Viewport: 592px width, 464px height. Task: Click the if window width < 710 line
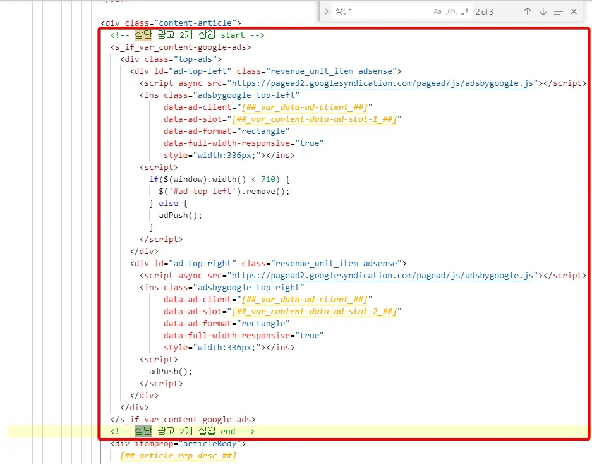pyautogui.click(x=219, y=180)
